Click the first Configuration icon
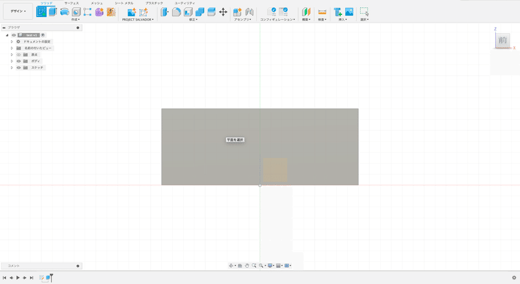 272,12
